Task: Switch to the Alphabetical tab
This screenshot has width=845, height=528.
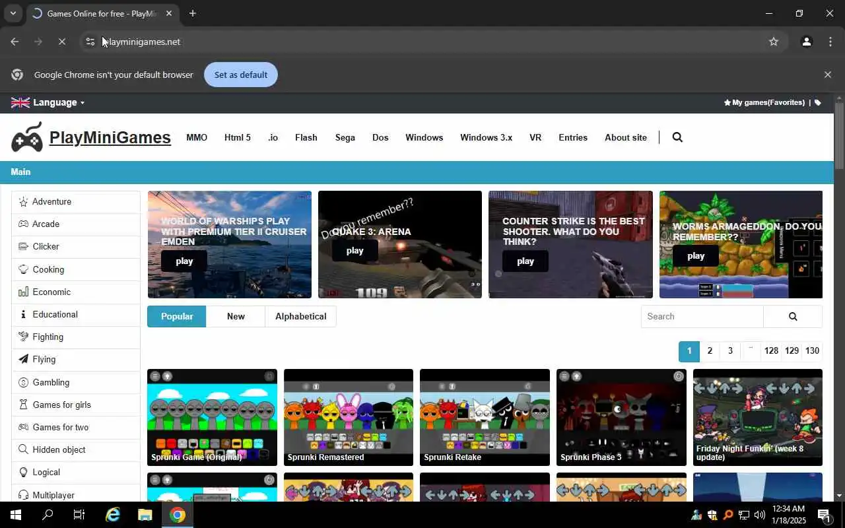Action: tap(301, 316)
